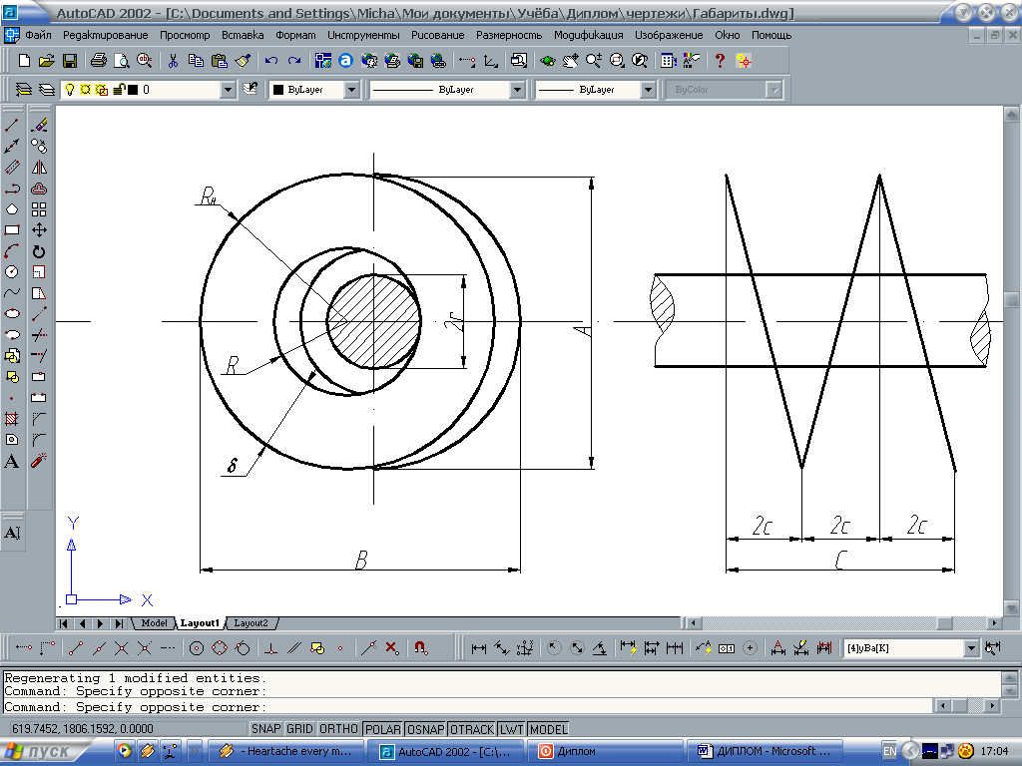Open the Рисование menu

437,34
